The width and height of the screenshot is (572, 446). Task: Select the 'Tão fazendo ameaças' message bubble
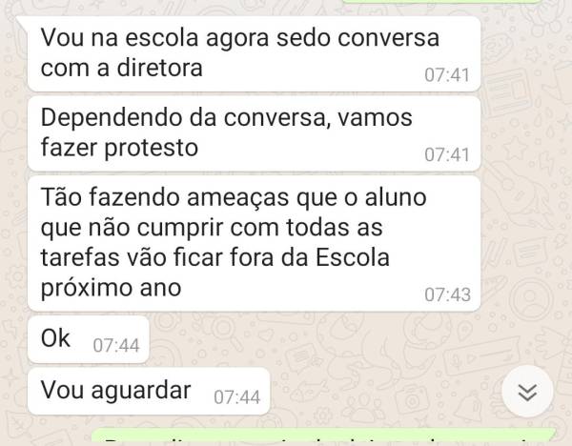click(254, 243)
